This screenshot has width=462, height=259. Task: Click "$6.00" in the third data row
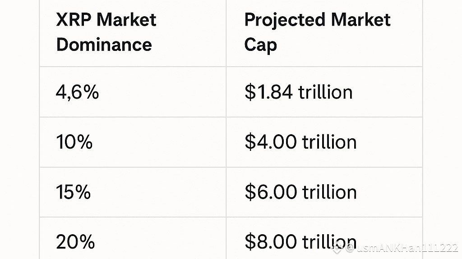coord(271,192)
